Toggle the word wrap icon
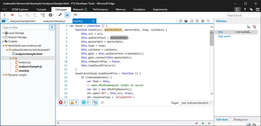 click(197, 21)
